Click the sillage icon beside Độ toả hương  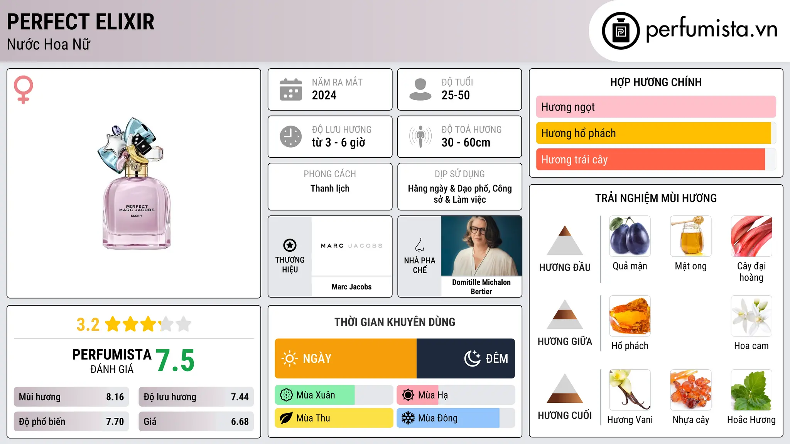tap(420, 136)
